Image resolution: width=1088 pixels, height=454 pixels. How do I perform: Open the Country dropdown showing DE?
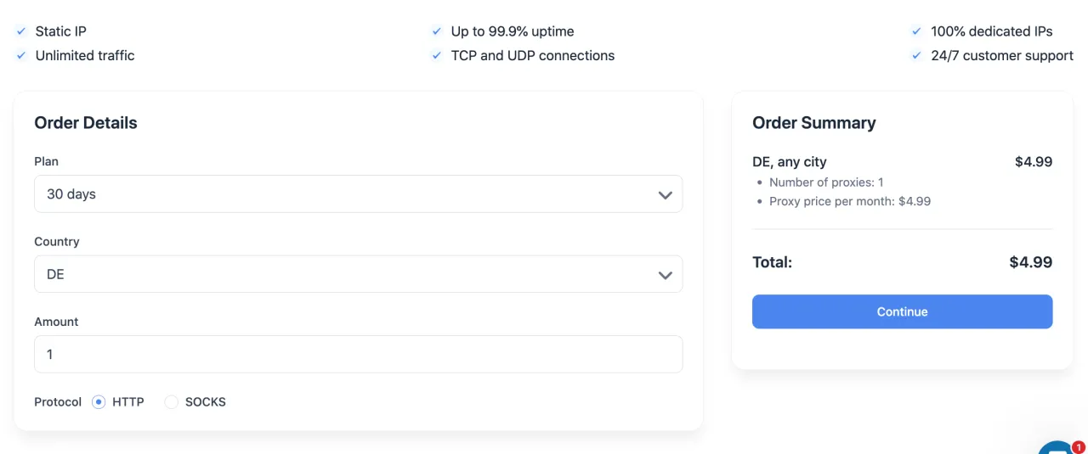pyautogui.click(x=357, y=275)
